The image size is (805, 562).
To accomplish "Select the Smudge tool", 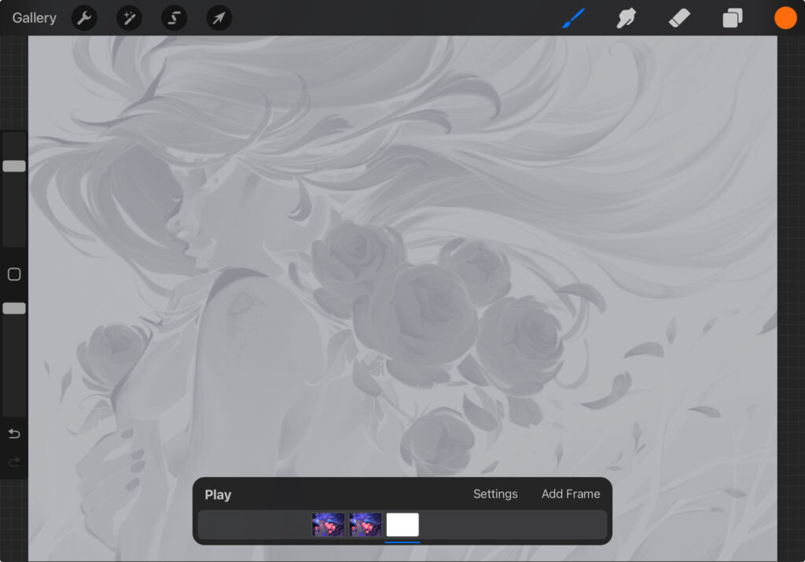I will (x=627, y=18).
